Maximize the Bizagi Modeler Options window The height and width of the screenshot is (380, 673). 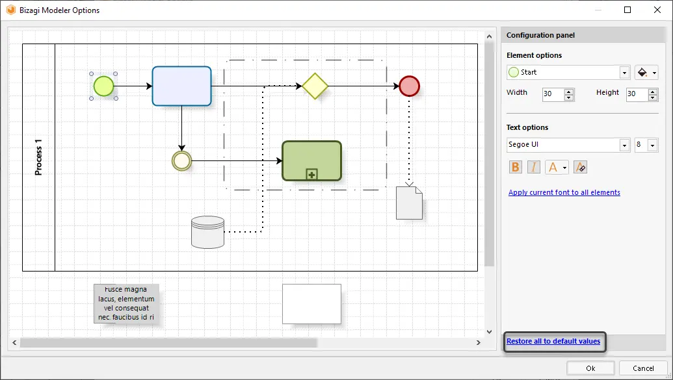point(627,10)
